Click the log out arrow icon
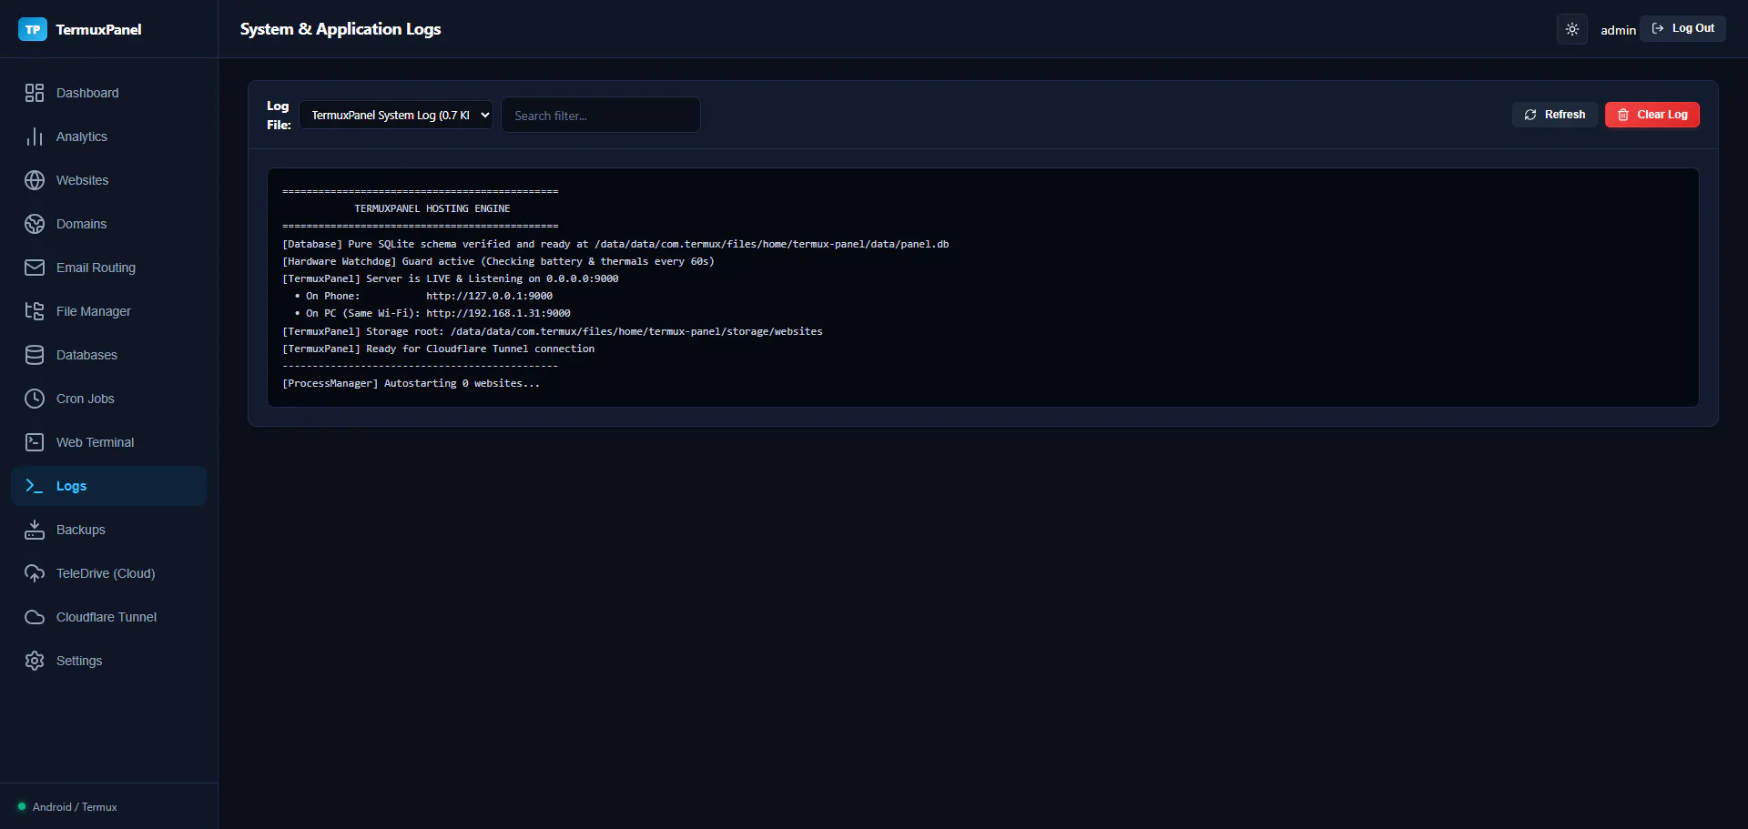The image size is (1748, 829). (x=1658, y=28)
